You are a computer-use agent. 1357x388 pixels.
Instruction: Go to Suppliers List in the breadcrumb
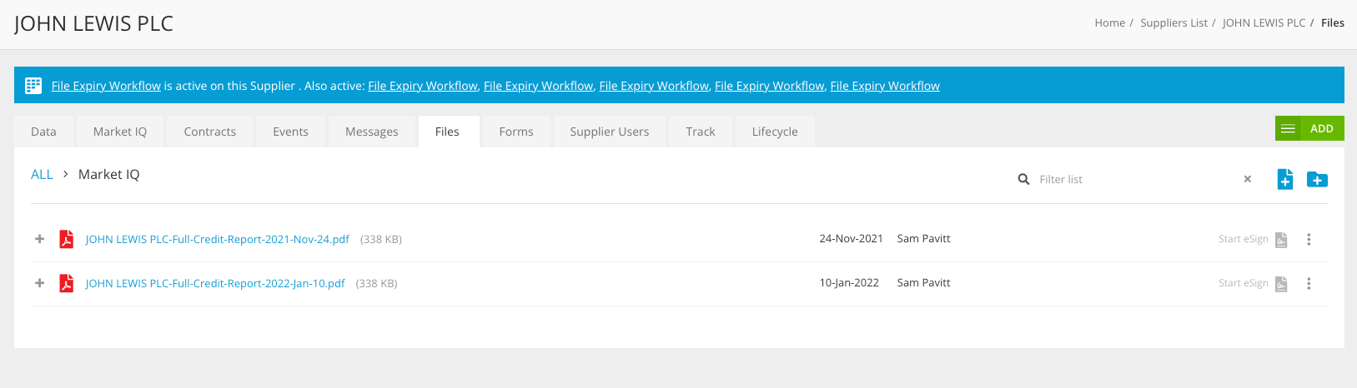click(x=1174, y=23)
